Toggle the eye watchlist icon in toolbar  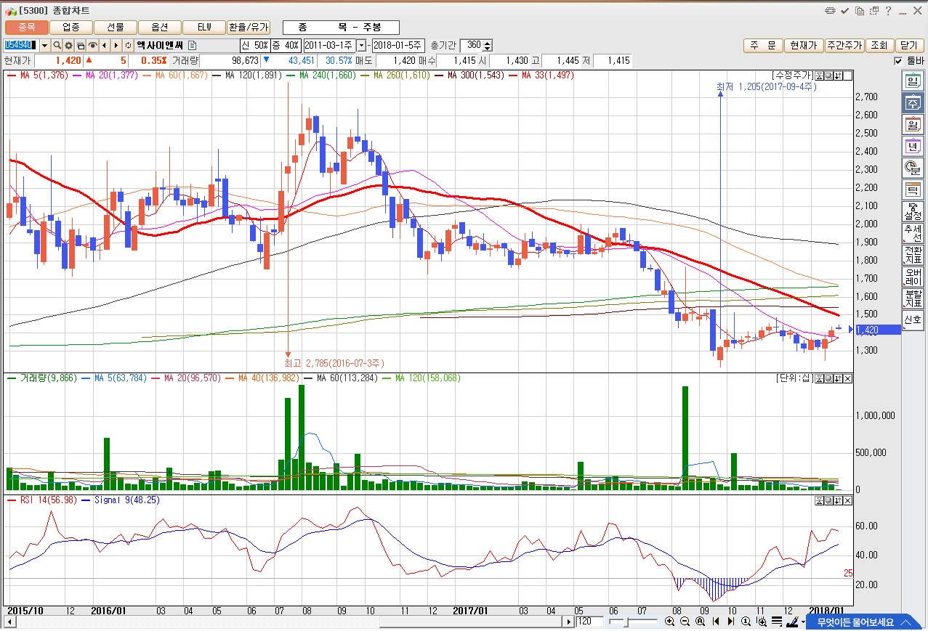[92, 45]
